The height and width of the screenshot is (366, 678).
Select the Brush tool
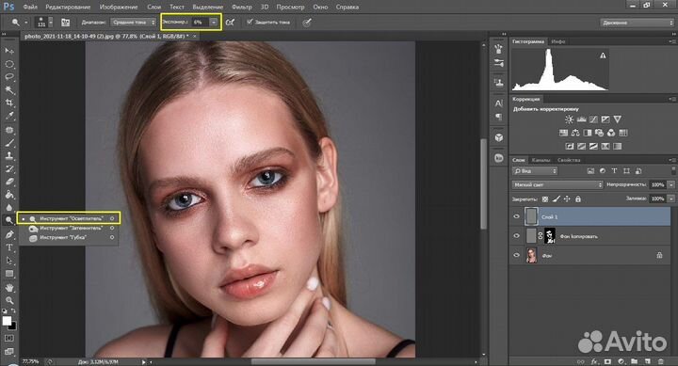click(x=9, y=143)
